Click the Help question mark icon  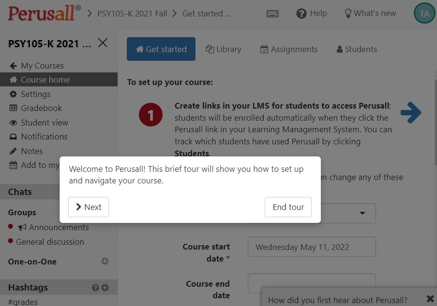[x=301, y=14]
